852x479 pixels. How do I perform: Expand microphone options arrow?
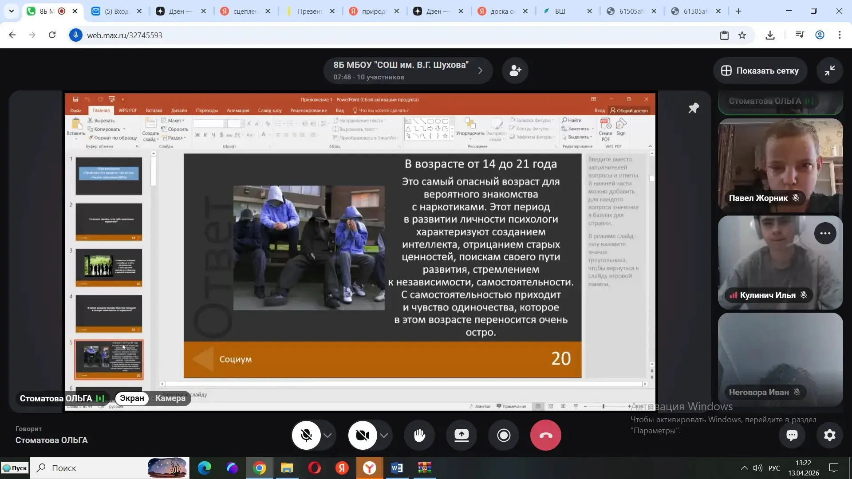[x=327, y=435]
